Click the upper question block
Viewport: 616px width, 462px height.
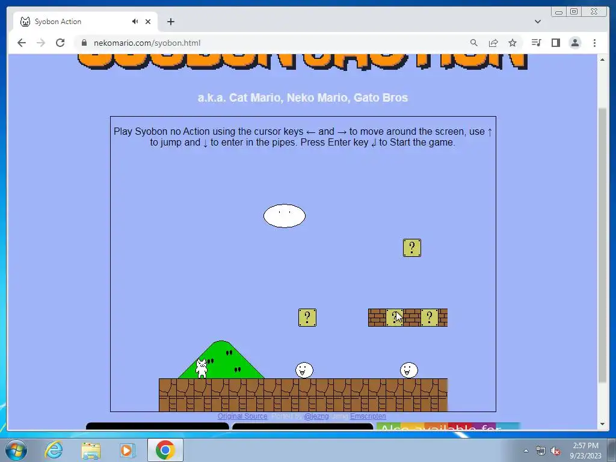(x=411, y=248)
